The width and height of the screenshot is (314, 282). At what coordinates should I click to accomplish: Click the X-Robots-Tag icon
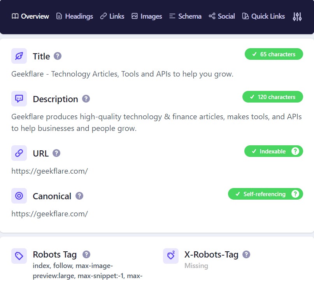[x=171, y=256]
